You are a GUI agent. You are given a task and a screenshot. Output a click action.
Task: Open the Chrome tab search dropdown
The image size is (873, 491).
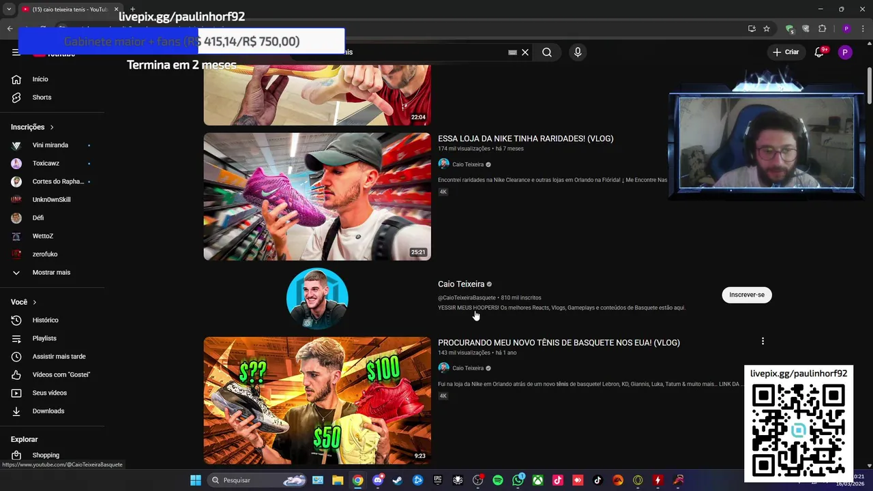point(9,10)
